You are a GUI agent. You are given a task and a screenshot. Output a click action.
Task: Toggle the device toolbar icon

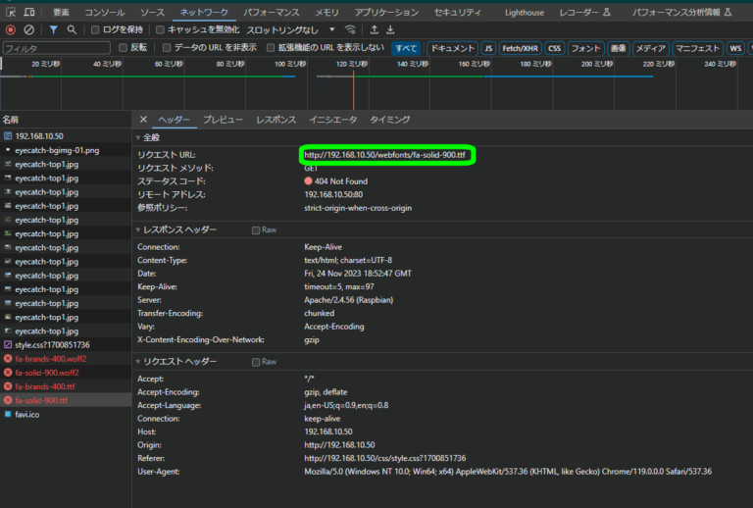coord(30,12)
